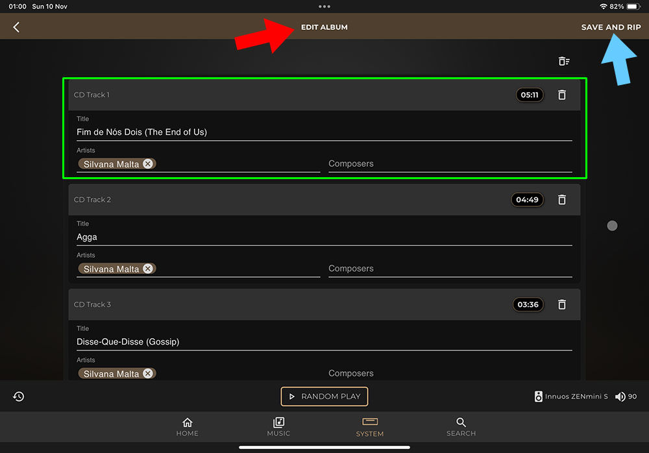The height and width of the screenshot is (453, 649).
Task: Tap the back arrow in header
Action: 16,27
